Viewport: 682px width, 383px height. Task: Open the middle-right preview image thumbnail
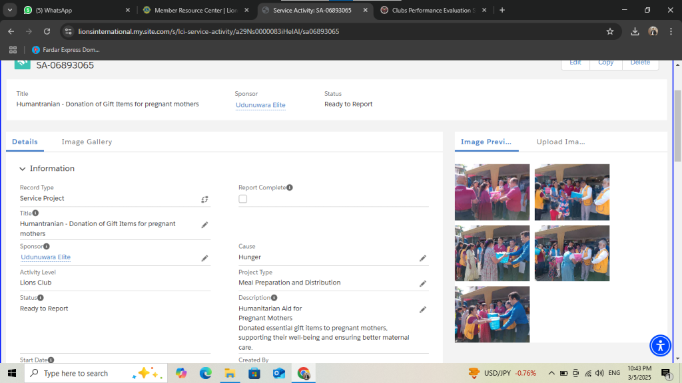click(572, 253)
